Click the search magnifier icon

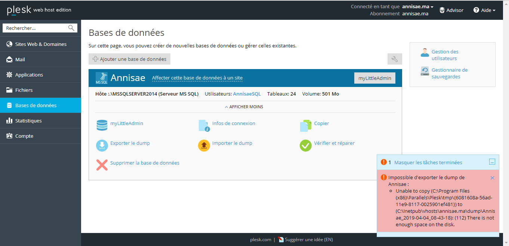point(71,28)
